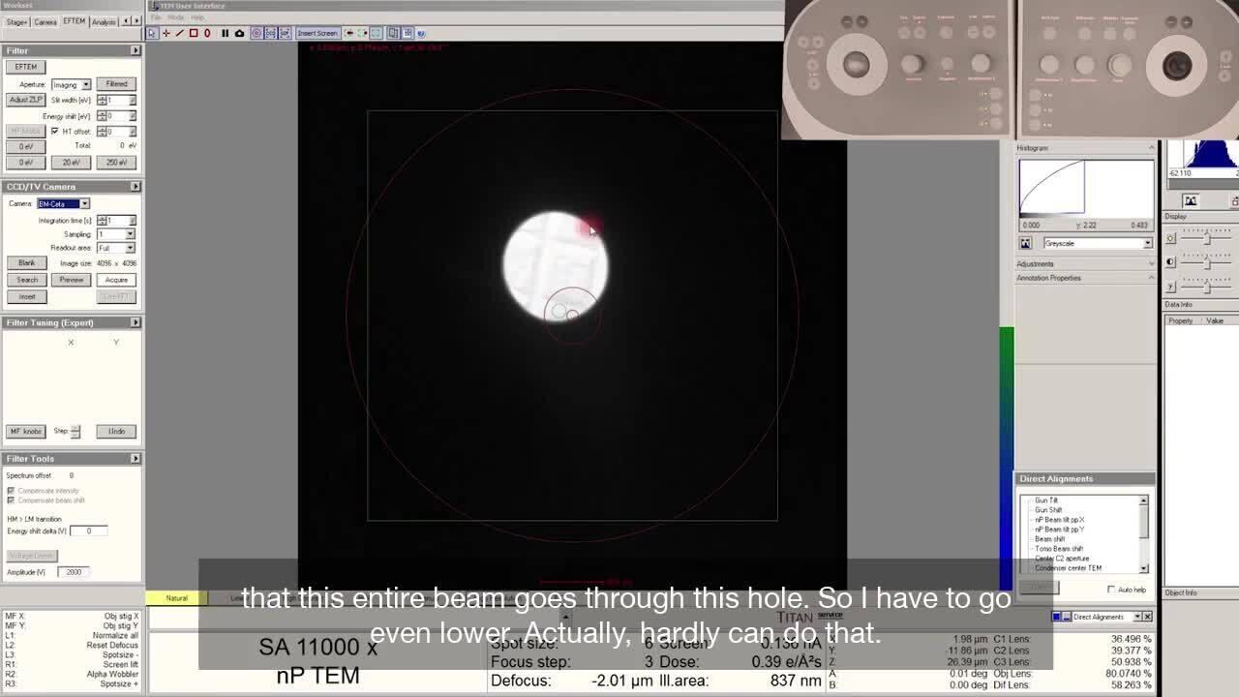Select the red ellipse annotation tool
Image resolution: width=1239 pixels, height=697 pixels.
pyautogui.click(x=206, y=33)
